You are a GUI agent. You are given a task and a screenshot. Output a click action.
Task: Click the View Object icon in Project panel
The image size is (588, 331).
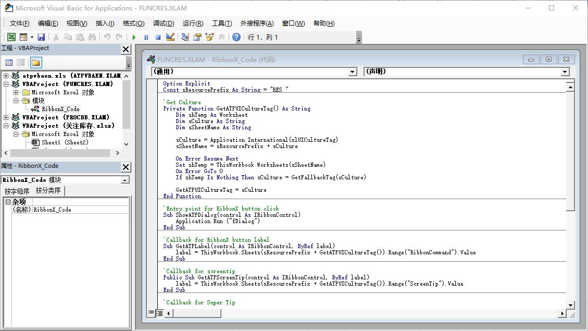tap(21, 63)
